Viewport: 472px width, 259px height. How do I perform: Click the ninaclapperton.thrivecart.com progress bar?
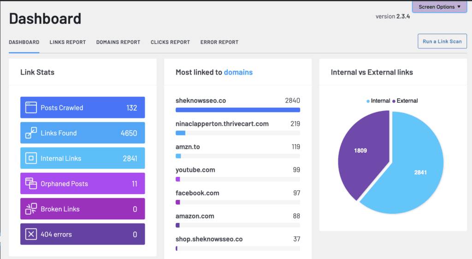(x=238, y=133)
